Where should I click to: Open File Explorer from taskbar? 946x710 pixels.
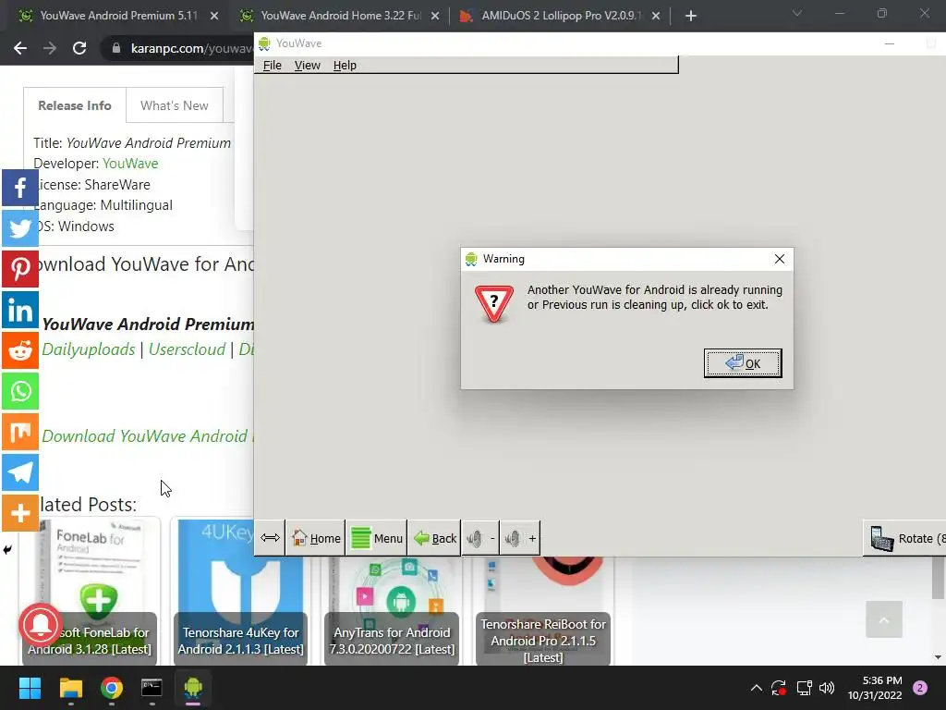[x=70, y=688]
